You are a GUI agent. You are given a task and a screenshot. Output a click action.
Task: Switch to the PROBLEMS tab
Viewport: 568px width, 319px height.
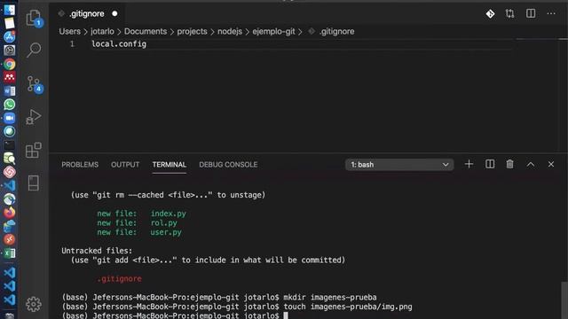pos(80,165)
